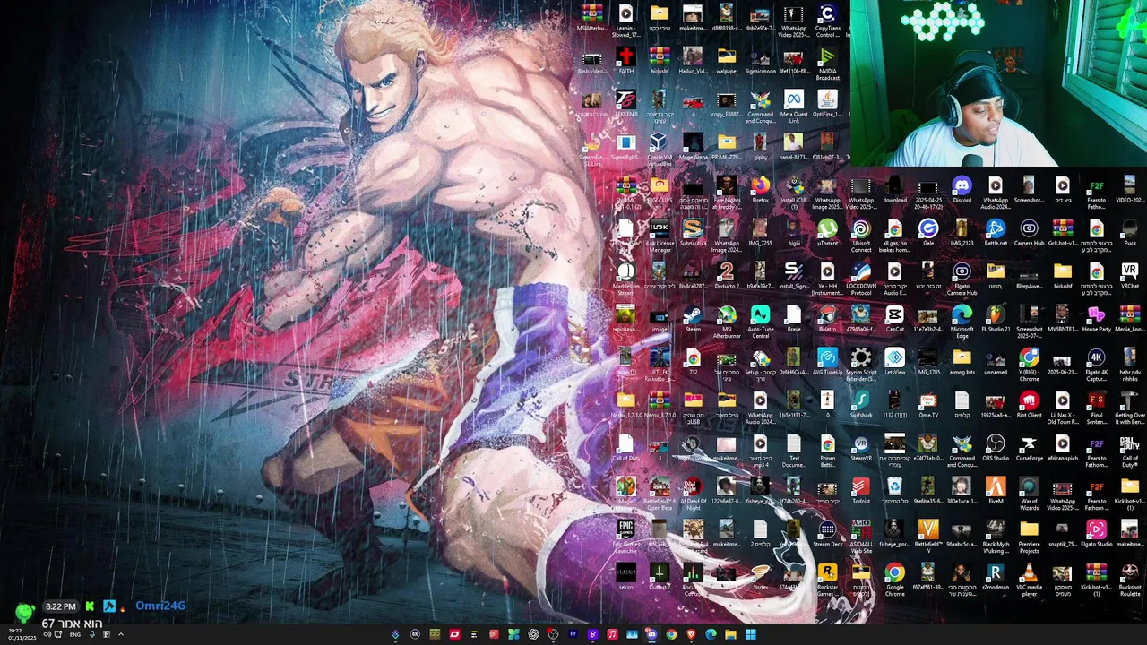Open OBS Studio from the desktop
This screenshot has height=645, width=1147.
(996, 449)
